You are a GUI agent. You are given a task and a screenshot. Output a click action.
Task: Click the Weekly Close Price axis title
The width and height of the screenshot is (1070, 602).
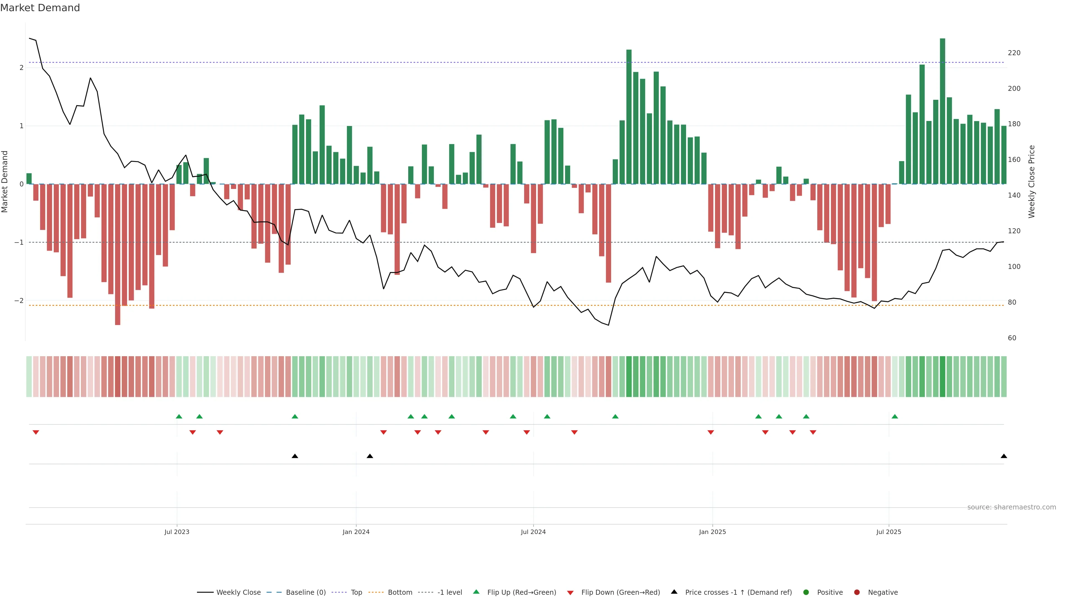(x=1031, y=181)
